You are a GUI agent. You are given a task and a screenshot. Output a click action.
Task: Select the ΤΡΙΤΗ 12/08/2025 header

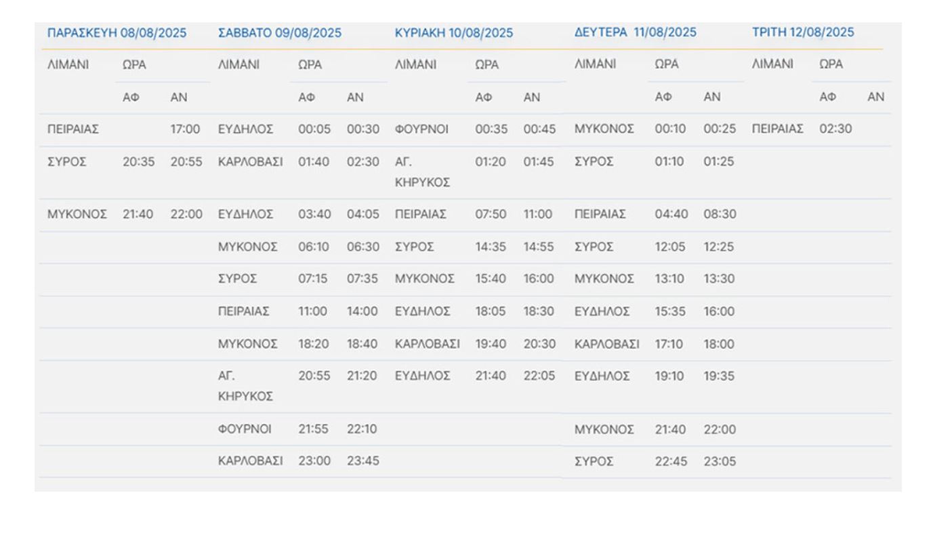804,32
